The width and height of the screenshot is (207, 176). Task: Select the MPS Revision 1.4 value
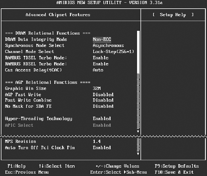click(96, 141)
